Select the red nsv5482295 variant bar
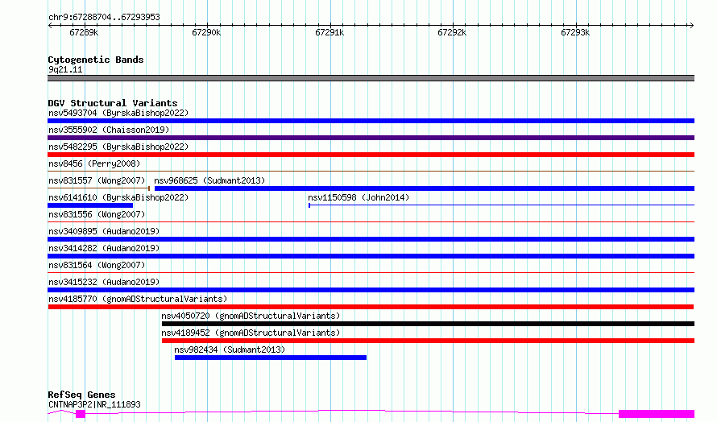Screen dimensions: 717x422 click(371, 155)
